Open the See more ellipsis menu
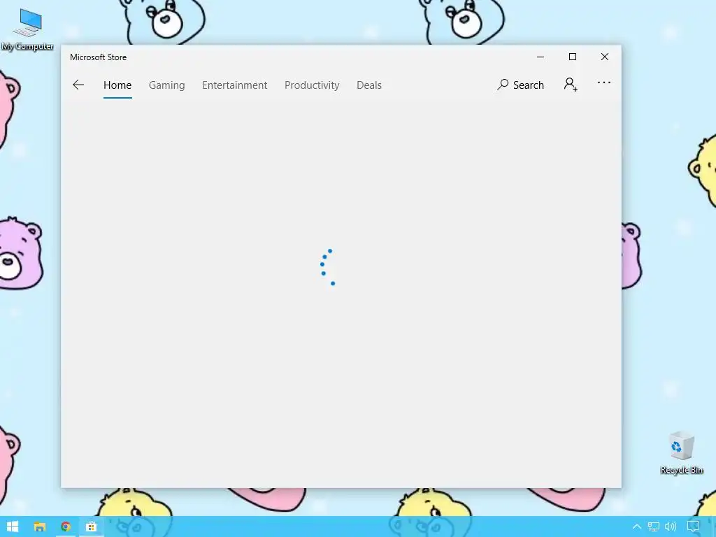 pyautogui.click(x=603, y=83)
